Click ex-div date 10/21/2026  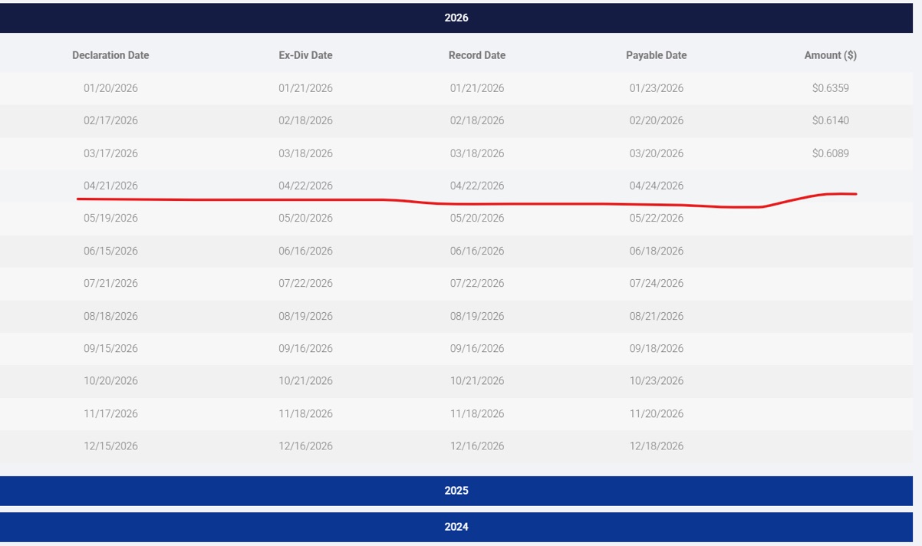305,380
